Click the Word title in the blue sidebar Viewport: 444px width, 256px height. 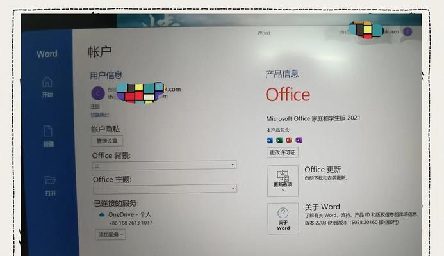[x=47, y=54]
